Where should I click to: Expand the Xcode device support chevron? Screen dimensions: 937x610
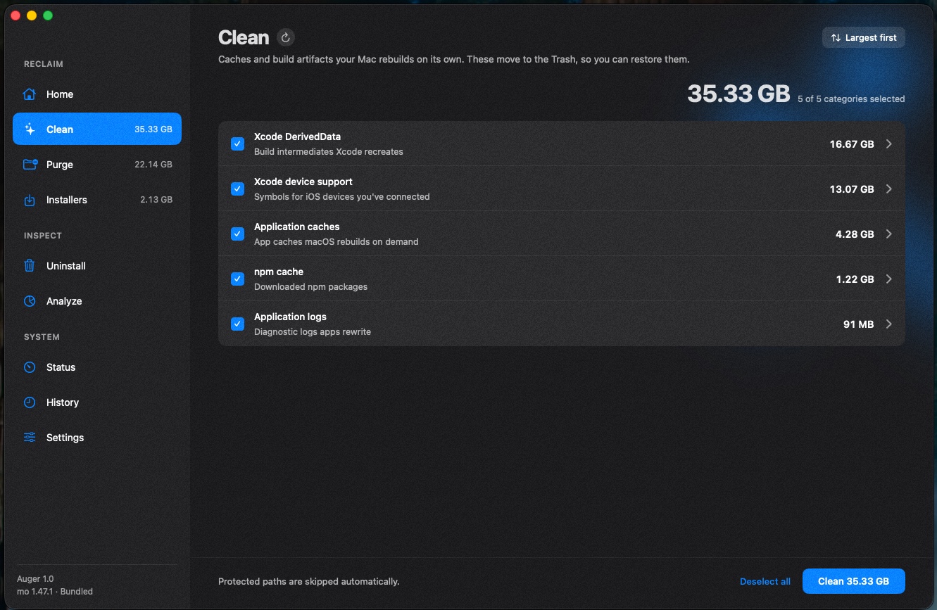coord(889,189)
